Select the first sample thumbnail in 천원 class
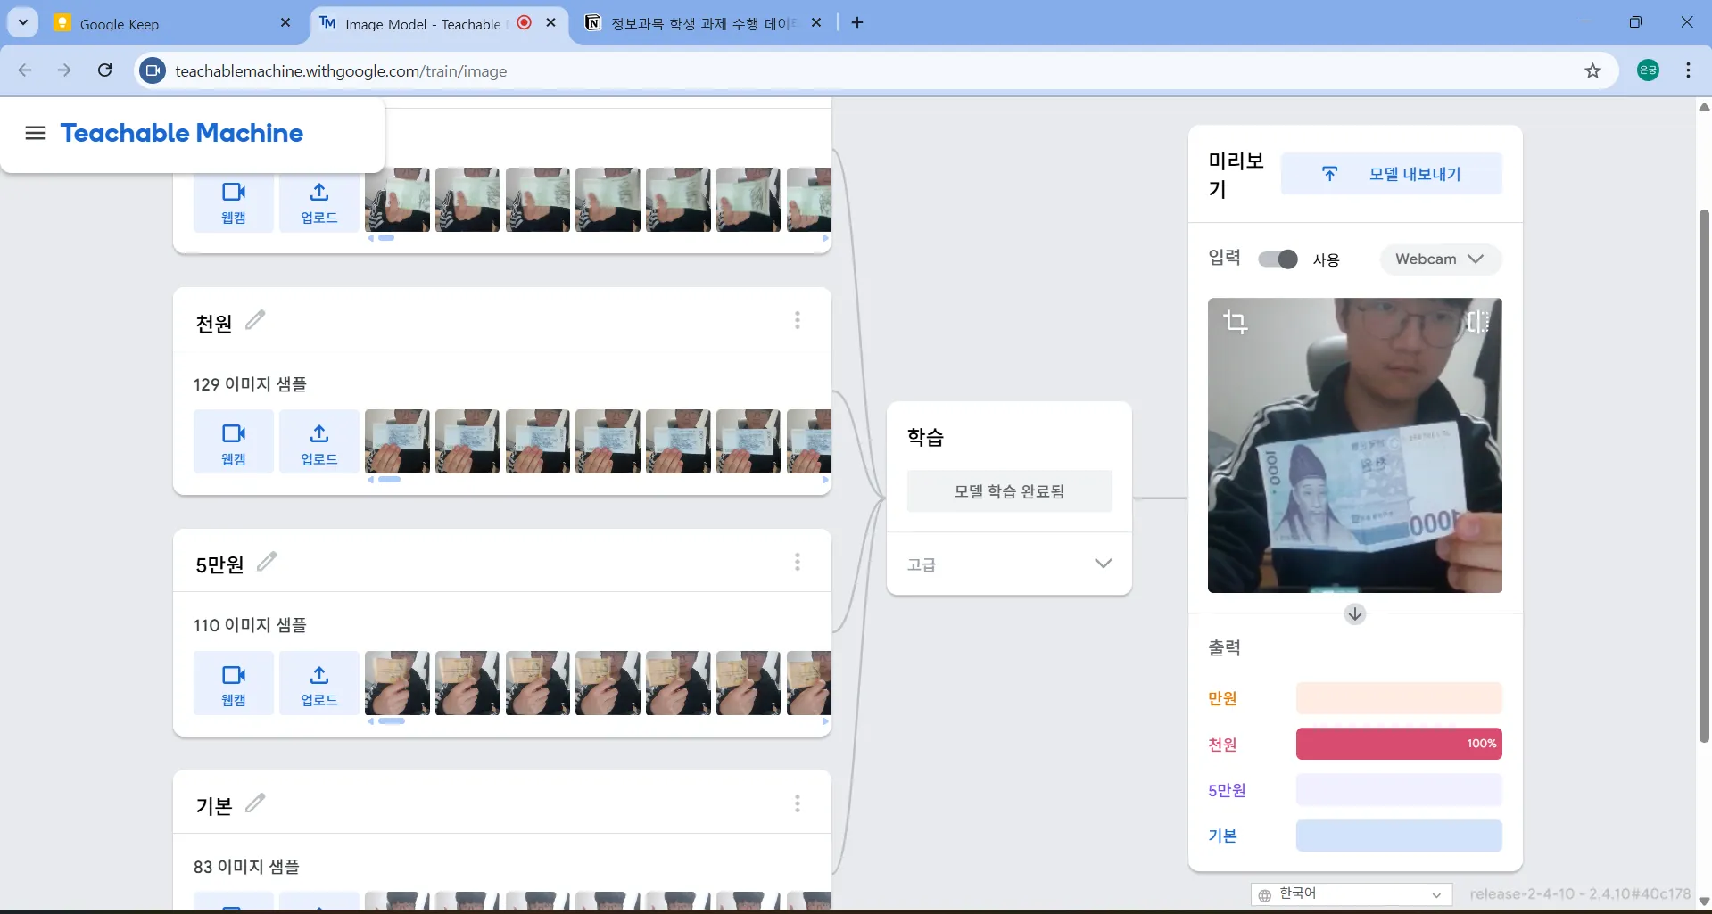Image resolution: width=1712 pixels, height=914 pixels. coord(397,441)
